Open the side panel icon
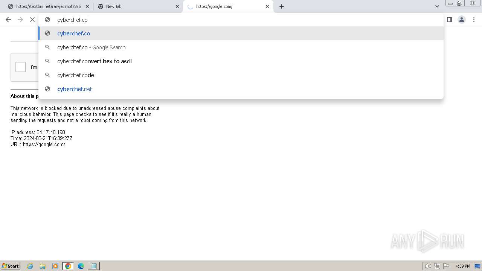 pos(449,20)
